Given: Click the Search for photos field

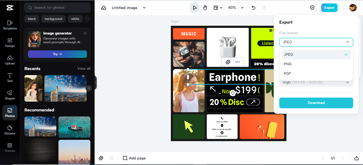Looking at the screenshot, I should click(57, 8).
